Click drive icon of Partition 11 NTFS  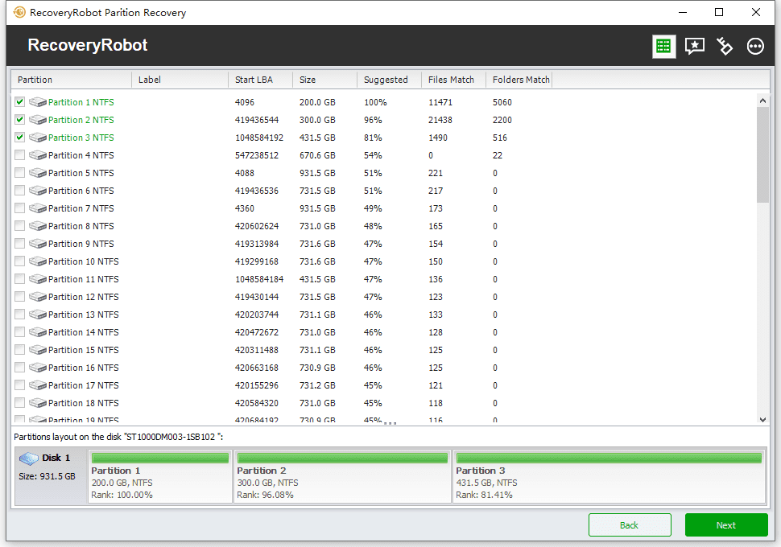tap(38, 279)
